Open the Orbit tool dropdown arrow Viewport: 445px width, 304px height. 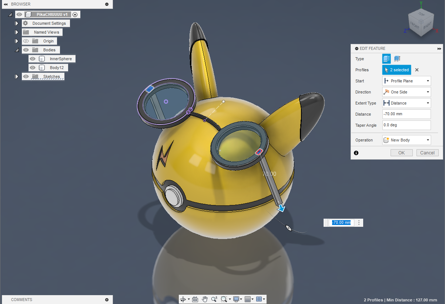189,299
